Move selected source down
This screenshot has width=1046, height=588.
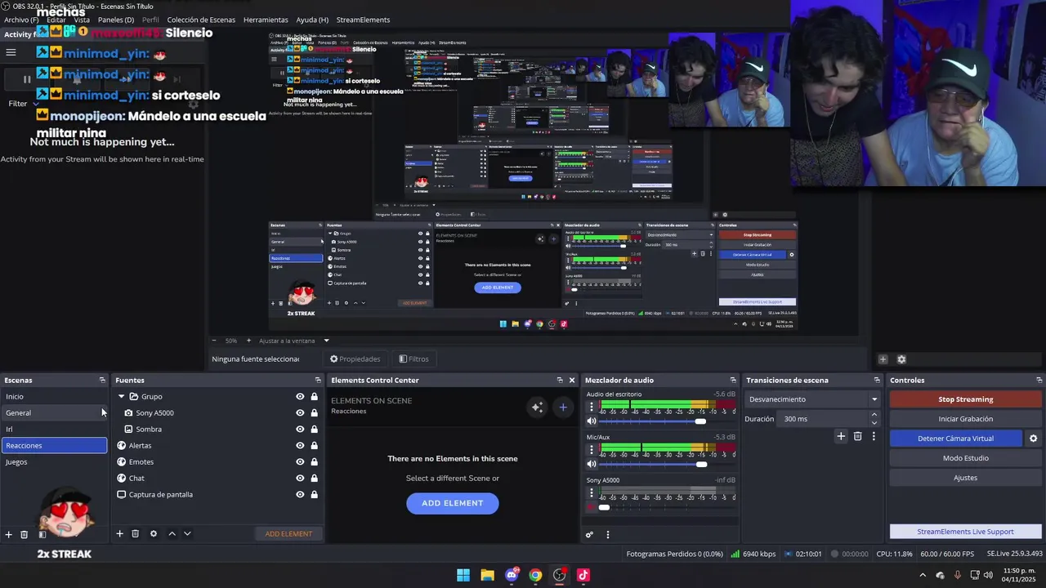tap(187, 533)
